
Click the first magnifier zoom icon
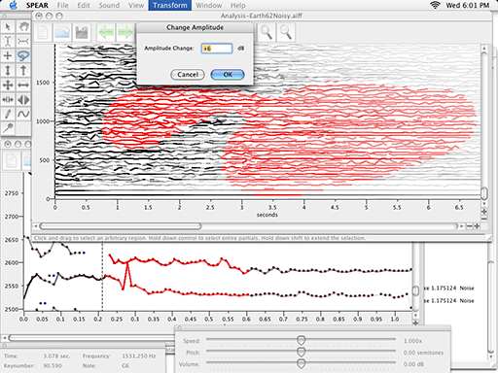tap(267, 32)
